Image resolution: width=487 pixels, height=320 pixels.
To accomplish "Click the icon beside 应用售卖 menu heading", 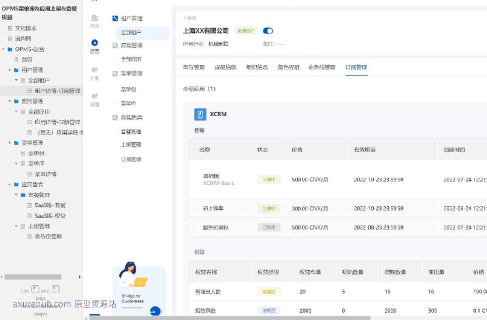I will coord(115,117).
